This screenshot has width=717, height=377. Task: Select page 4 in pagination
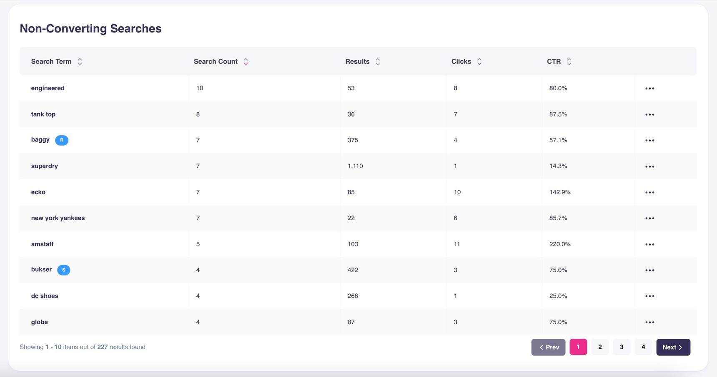tap(643, 347)
